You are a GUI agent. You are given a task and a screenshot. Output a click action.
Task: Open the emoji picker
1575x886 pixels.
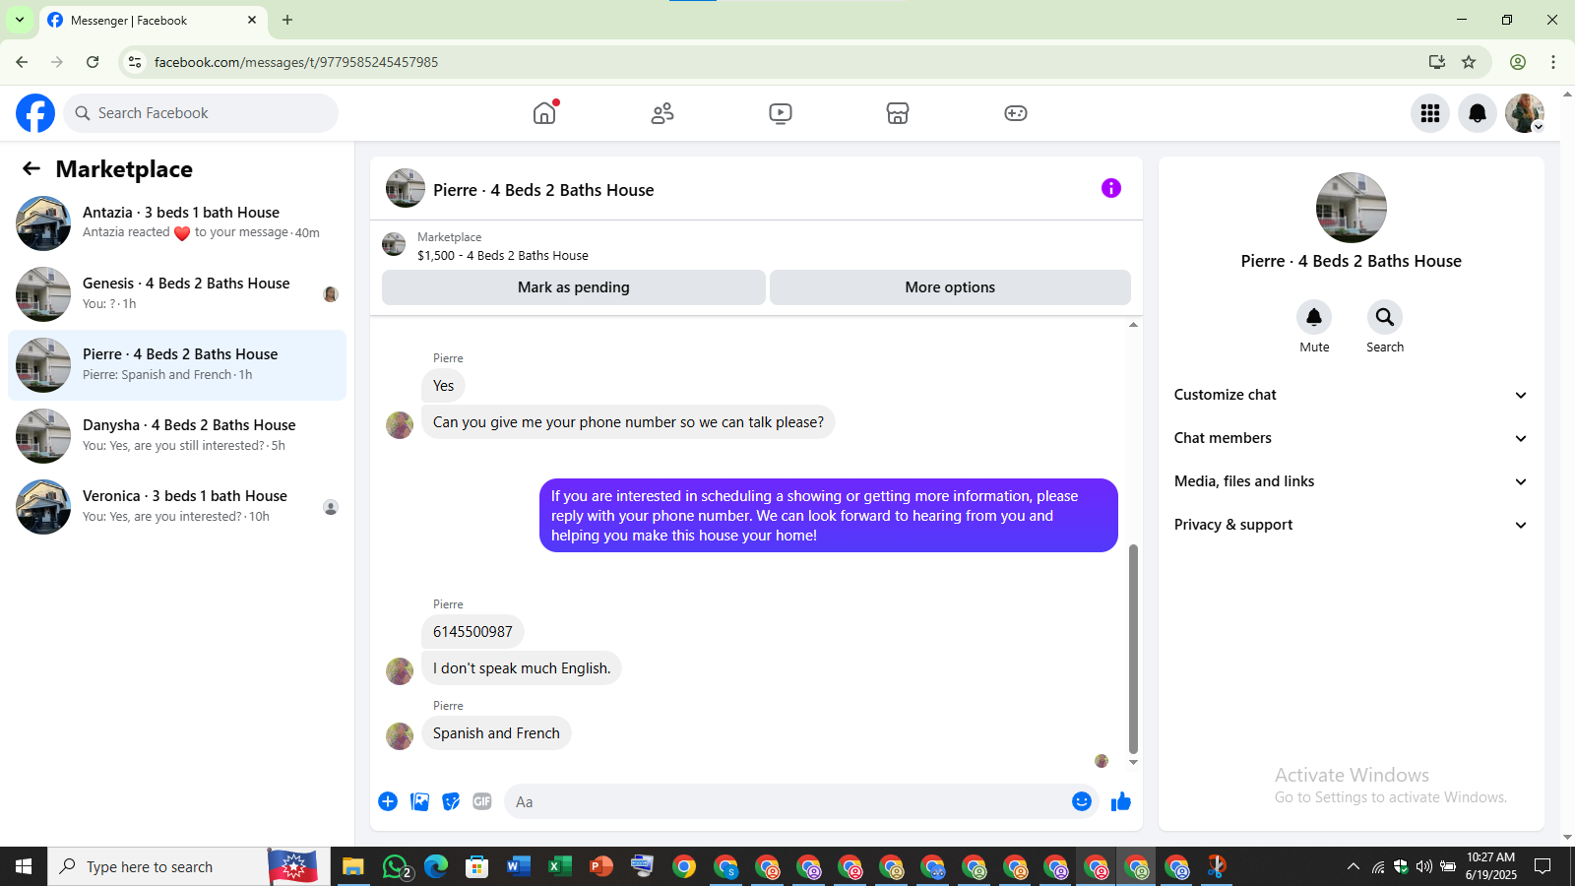1082,801
